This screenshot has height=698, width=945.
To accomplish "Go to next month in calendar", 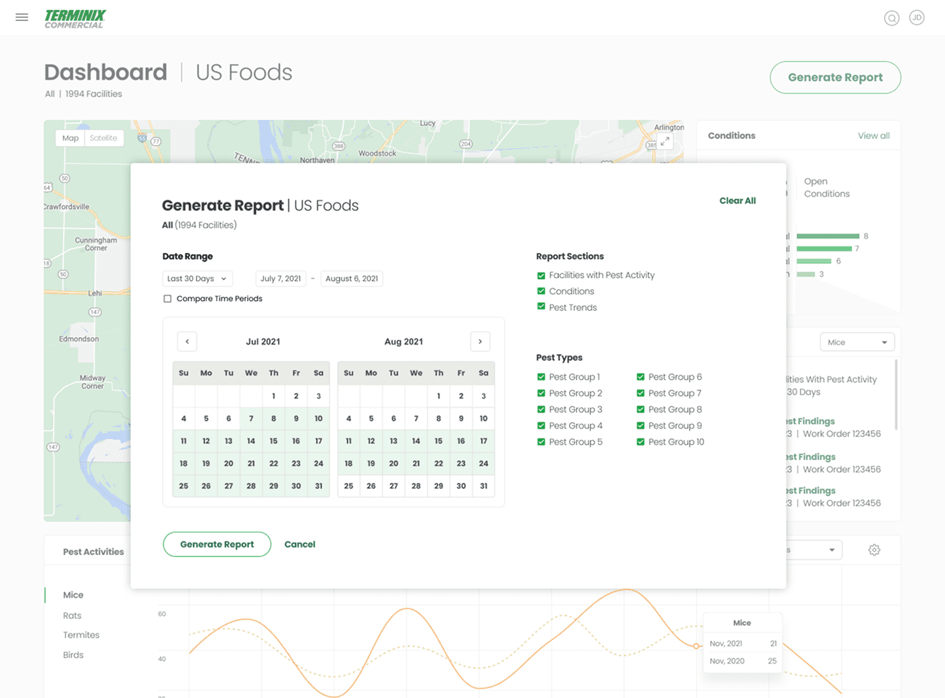I will [480, 341].
